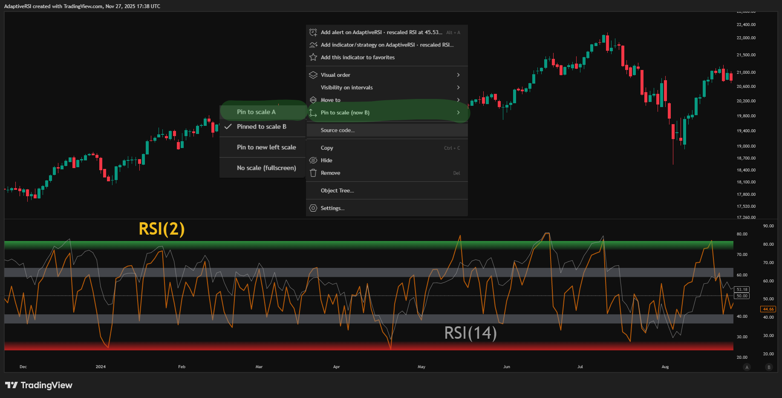Screen dimensions: 782x398
Task: Click the Pin to scale axis icon
Action: click(x=313, y=113)
